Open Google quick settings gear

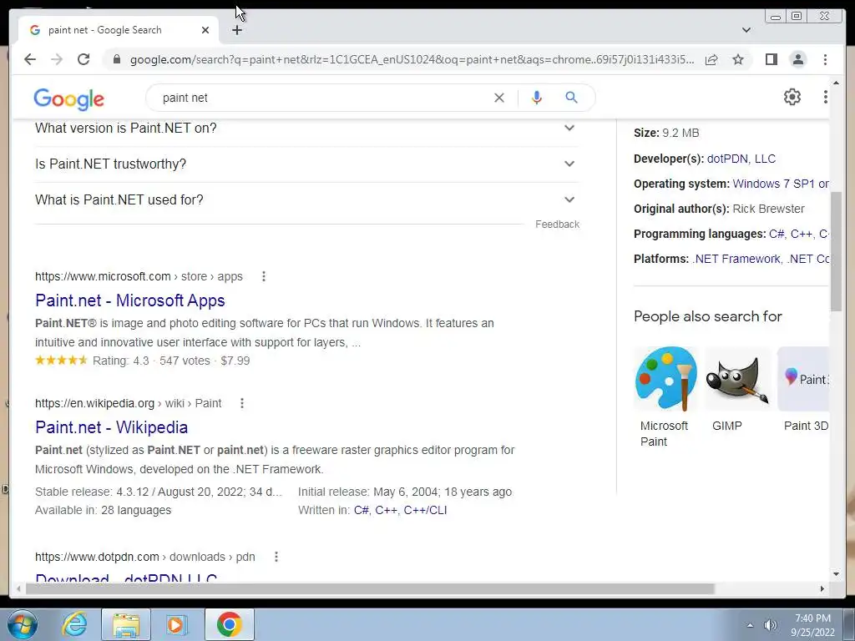[x=792, y=97]
